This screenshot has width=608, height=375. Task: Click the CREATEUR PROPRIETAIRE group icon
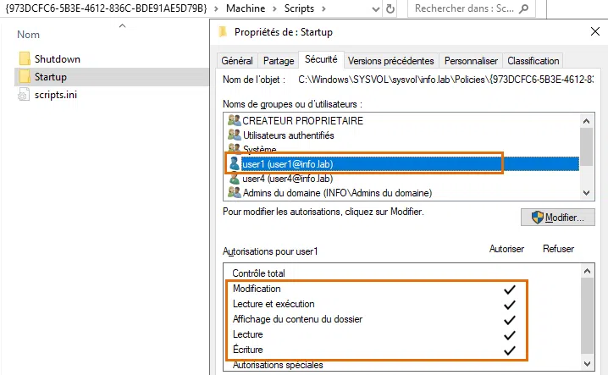coord(235,120)
